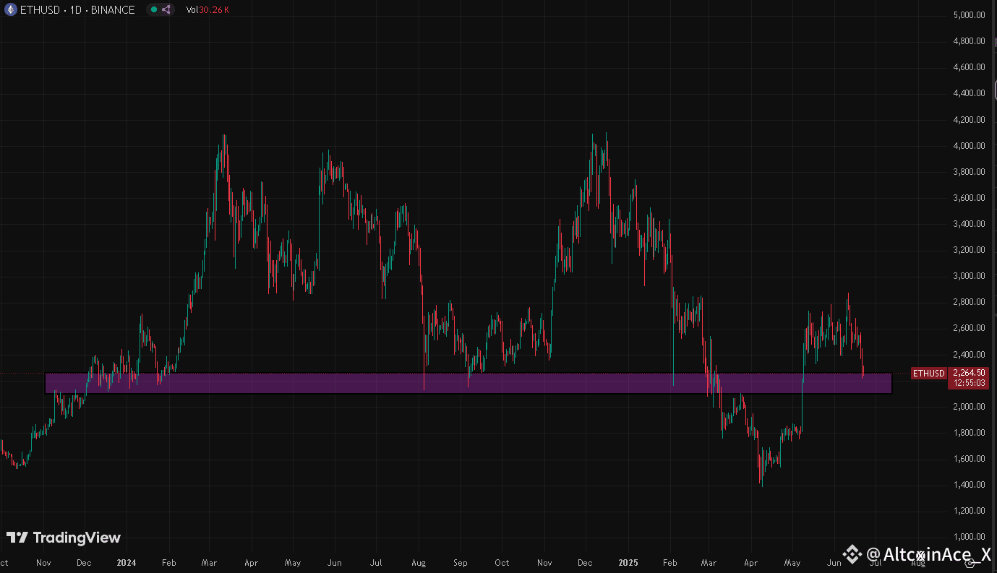
Task: Click the TradingView logo link
Action: coord(64,538)
